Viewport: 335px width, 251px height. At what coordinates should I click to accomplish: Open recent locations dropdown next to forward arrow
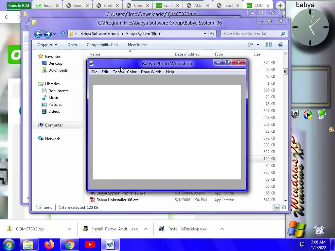(x=55, y=34)
